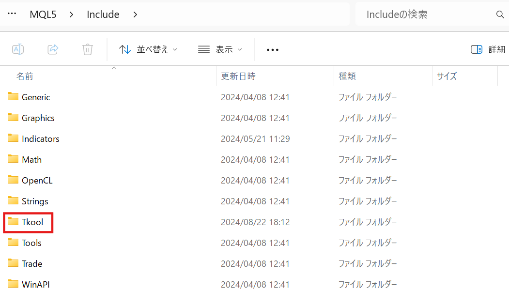Toggle the 詳細 details pane
Viewport: 509px width, 291px height.
pos(488,49)
